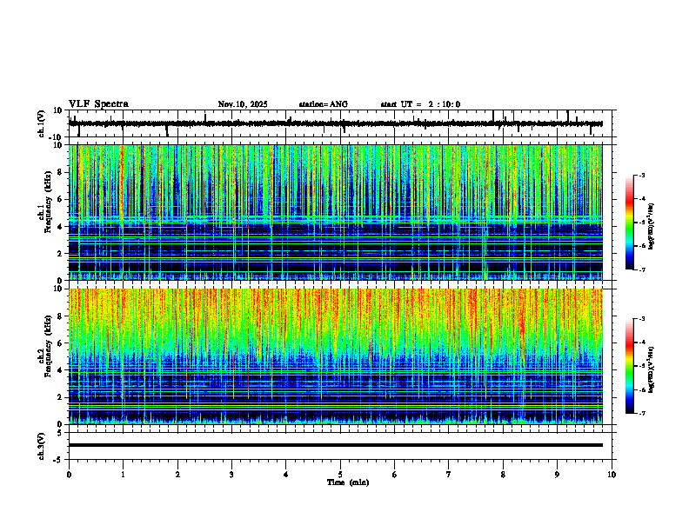Click the "station=ANG" header text
Image resolution: width=689 pixels, height=532 pixels.
[x=324, y=104]
